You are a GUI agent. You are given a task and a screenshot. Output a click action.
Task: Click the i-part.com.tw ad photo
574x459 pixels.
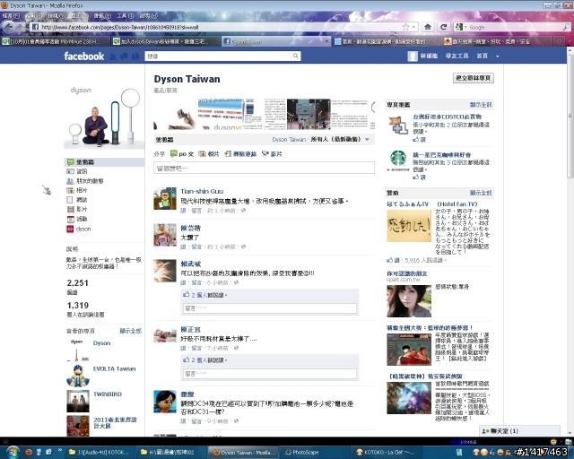tap(409, 301)
